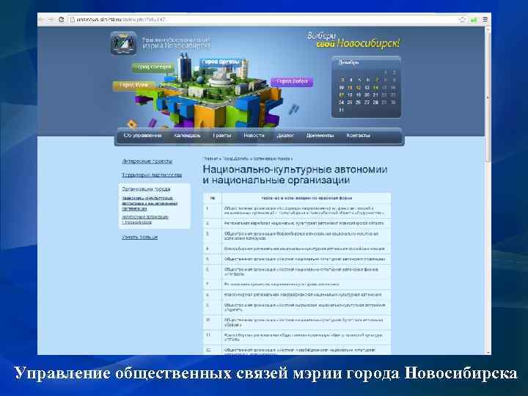Open the second sidebar link below 'Интересные проекты'

click(152, 175)
